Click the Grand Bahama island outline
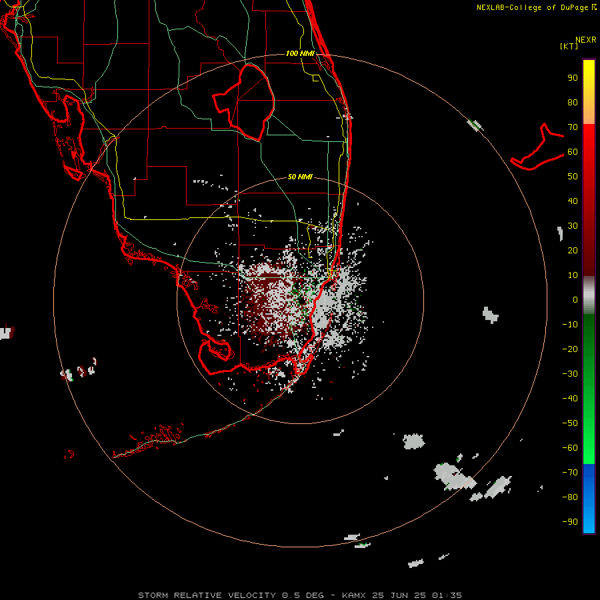 [x=537, y=147]
